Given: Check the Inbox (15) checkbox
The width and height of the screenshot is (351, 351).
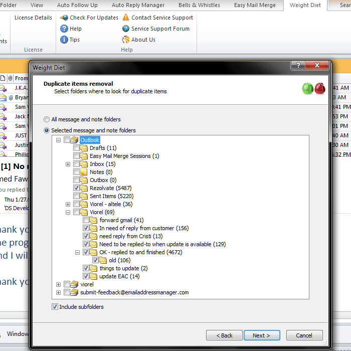Looking at the screenshot, I should click(76, 164).
